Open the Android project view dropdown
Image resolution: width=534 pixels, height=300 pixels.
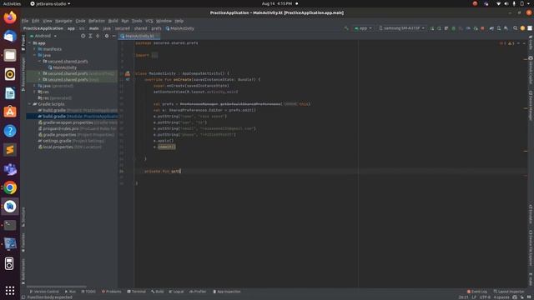pos(43,36)
